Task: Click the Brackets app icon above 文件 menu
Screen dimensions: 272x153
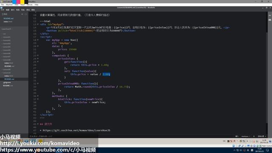Action: click(1, 8)
